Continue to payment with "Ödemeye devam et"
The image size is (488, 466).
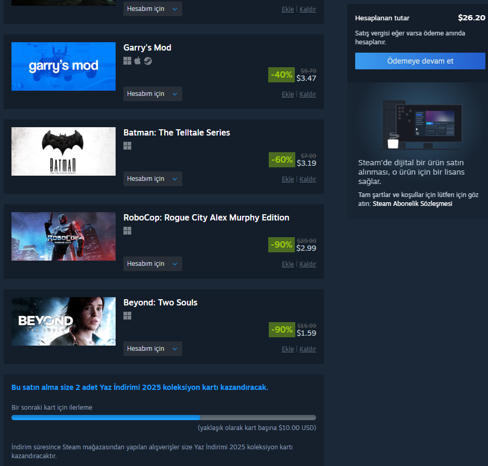(420, 61)
